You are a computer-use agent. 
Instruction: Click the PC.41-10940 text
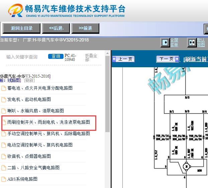70,58
